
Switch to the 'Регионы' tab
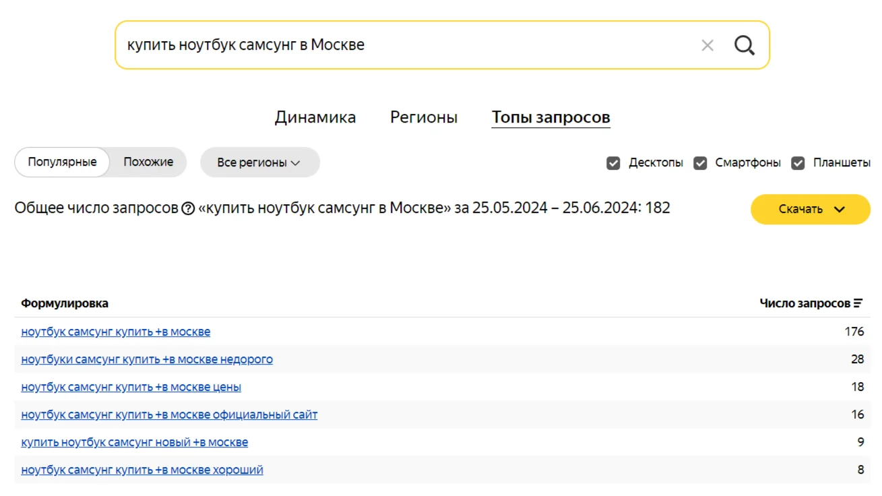(x=424, y=117)
